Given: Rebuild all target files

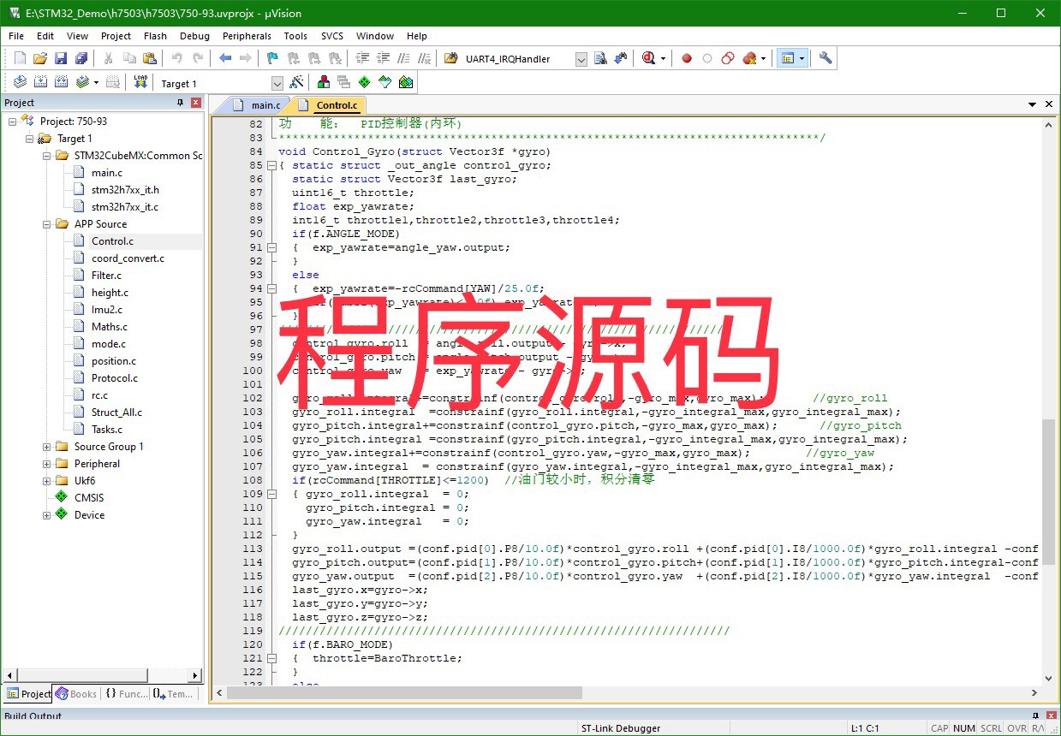Looking at the screenshot, I should tap(61, 82).
